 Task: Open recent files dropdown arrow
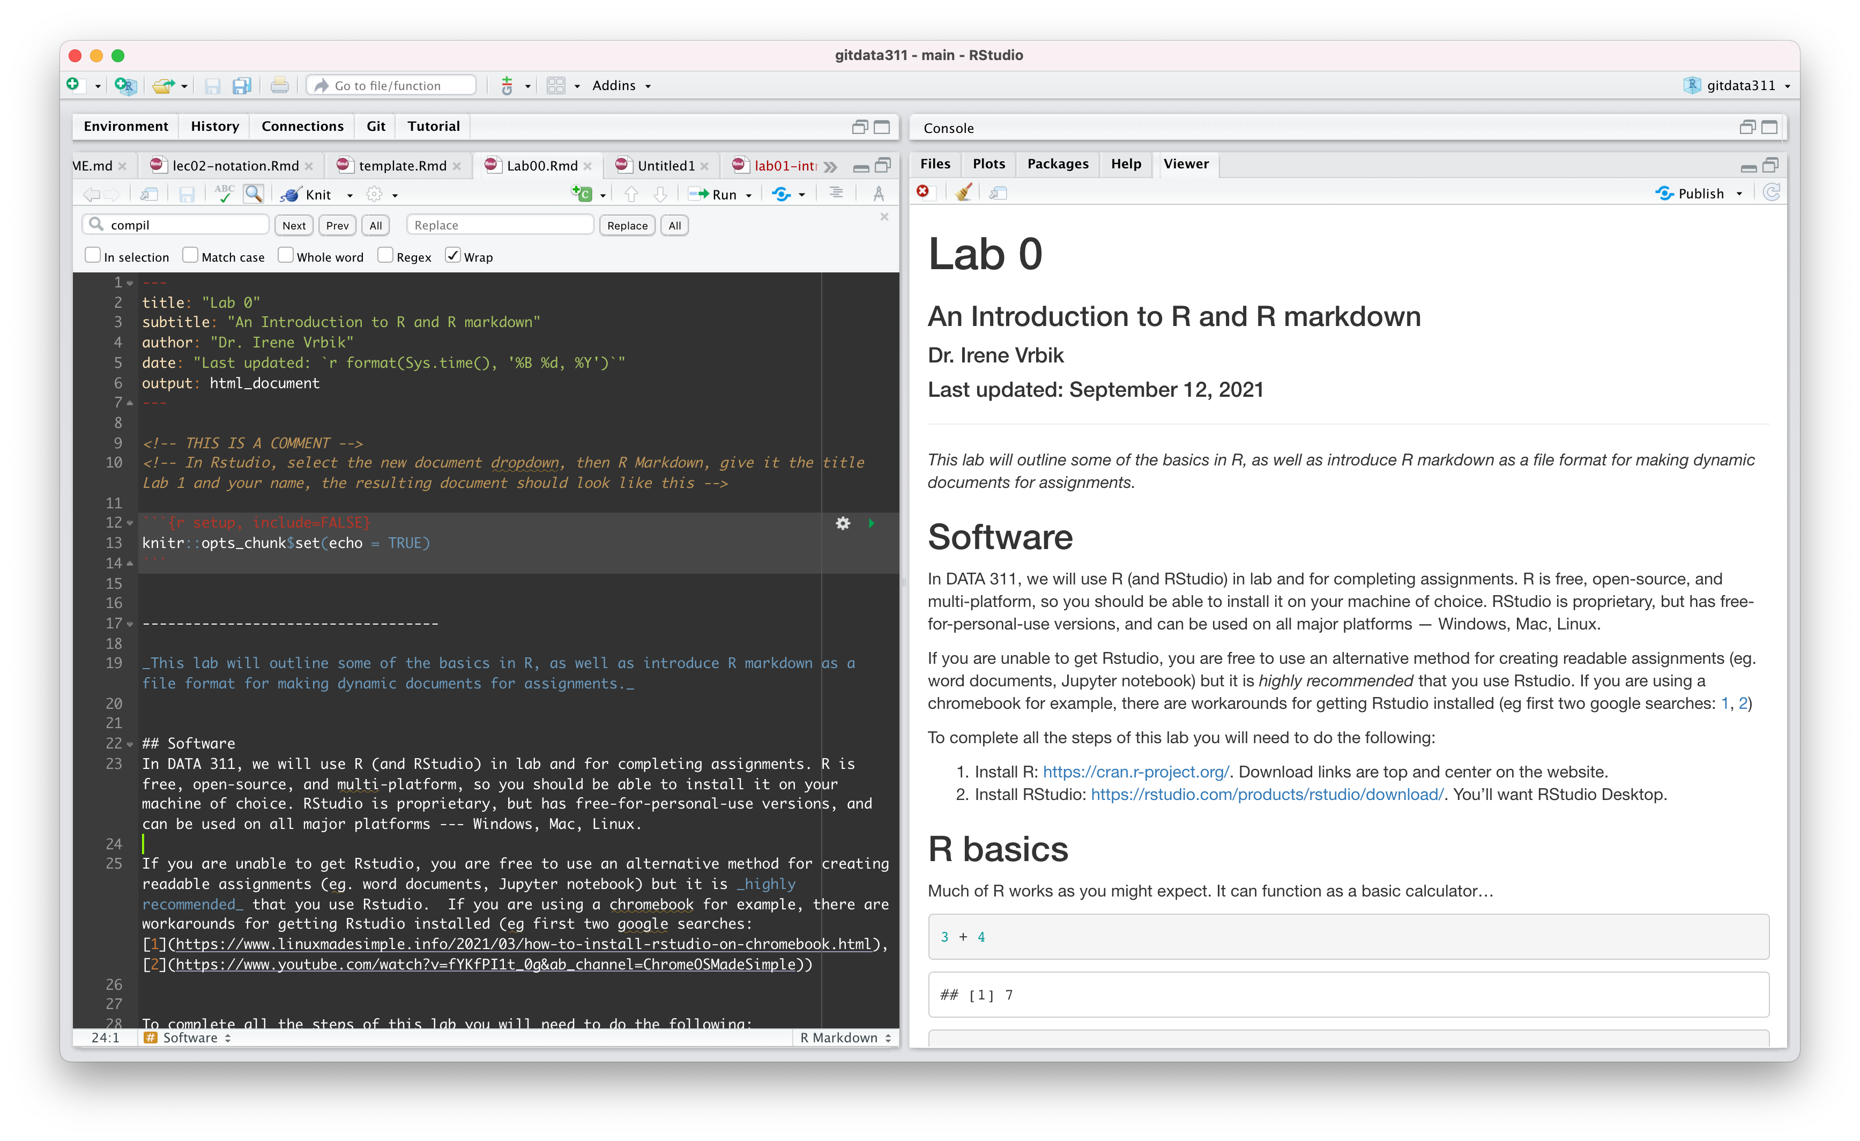pos(185,87)
